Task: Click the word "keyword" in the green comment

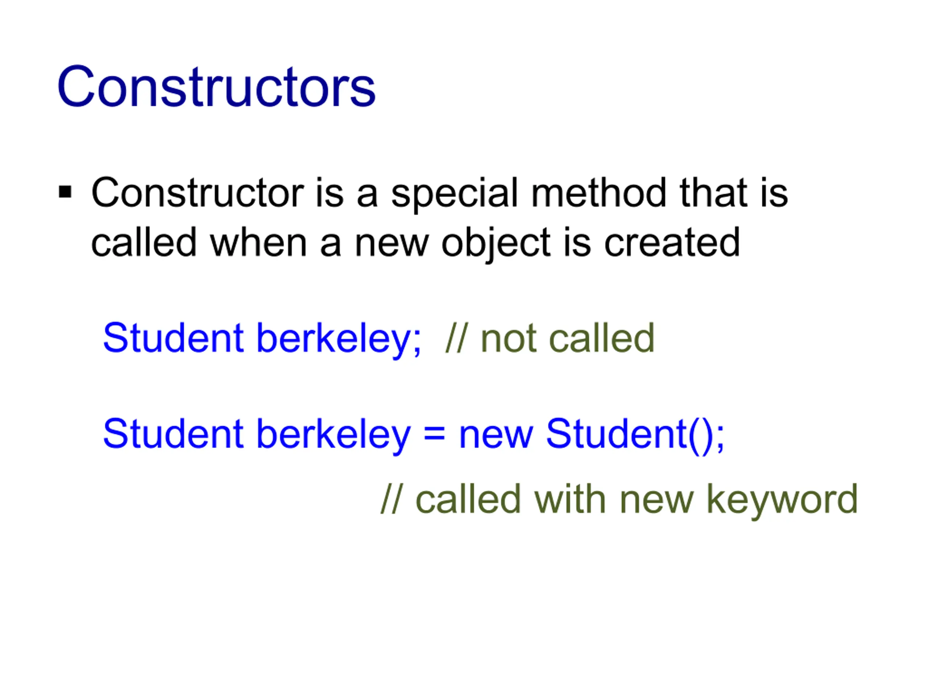Action: point(782,499)
